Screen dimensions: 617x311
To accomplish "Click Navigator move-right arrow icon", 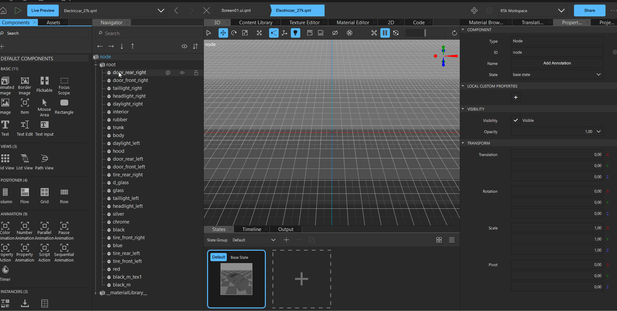I will click(111, 46).
